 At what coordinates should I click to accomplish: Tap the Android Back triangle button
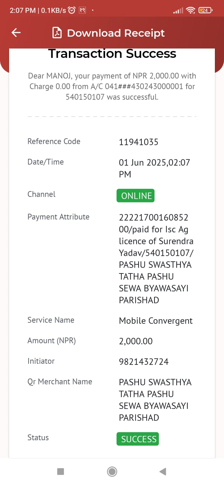[163, 471]
